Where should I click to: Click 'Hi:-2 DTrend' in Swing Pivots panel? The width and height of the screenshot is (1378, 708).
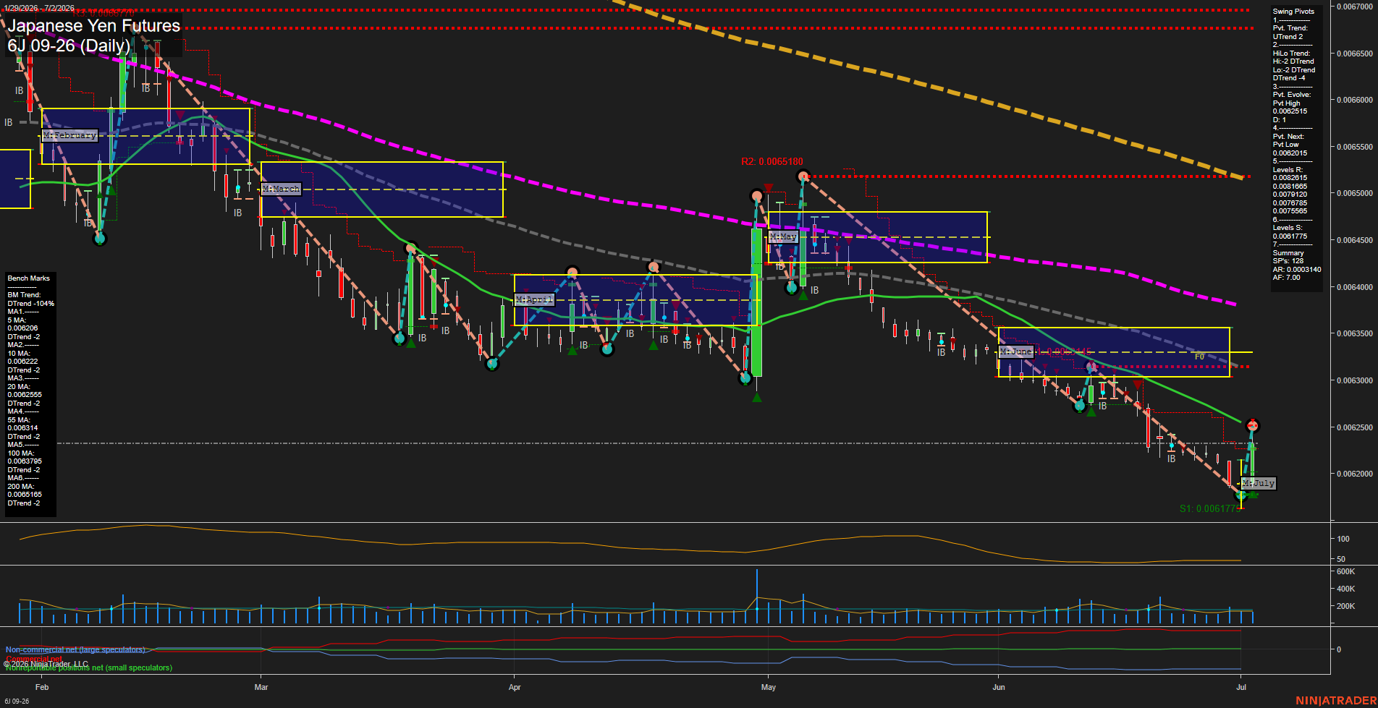point(1293,61)
